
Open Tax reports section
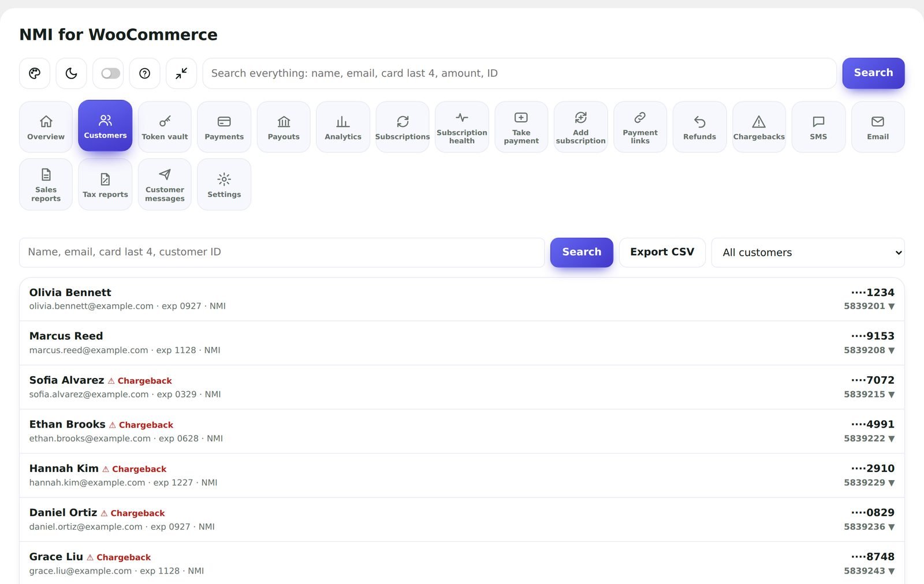point(105,185)
